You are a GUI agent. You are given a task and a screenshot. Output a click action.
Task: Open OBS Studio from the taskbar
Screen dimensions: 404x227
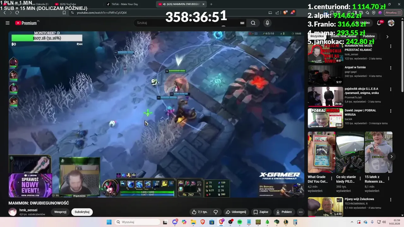coord(230,222)
